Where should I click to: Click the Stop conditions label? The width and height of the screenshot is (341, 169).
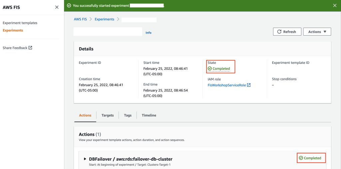click(x=284, y=79)
